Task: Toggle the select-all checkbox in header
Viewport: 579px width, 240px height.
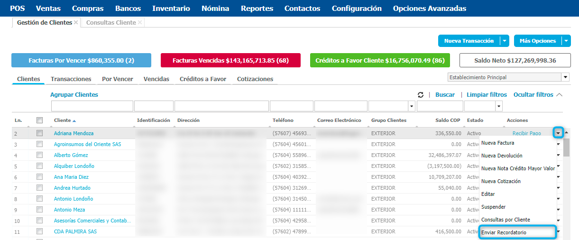Action: 40,120
